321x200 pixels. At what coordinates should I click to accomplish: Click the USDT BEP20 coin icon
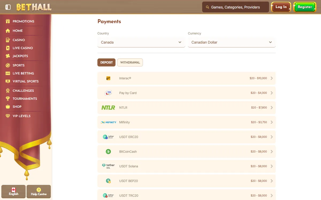108,181
